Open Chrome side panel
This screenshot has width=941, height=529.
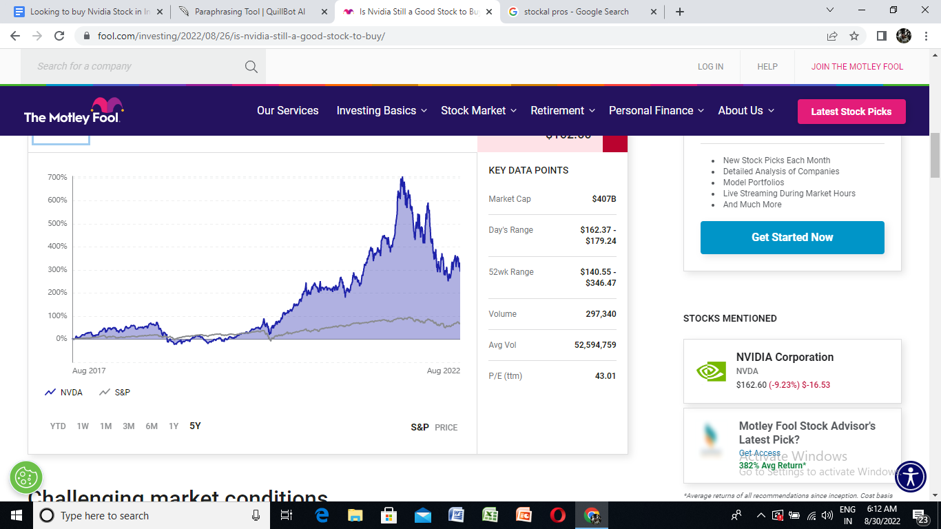(x=881, y=36)
